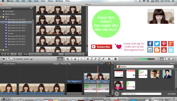Play event from beginning

[14, 54]
